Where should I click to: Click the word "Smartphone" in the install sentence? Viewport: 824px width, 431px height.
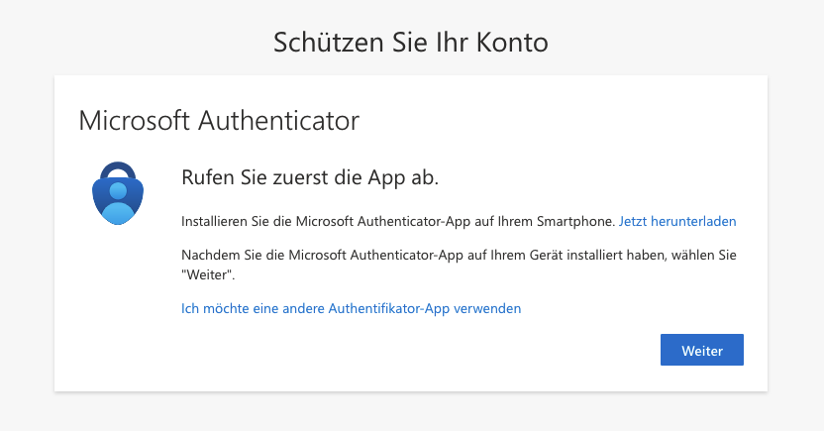(580, 221)
